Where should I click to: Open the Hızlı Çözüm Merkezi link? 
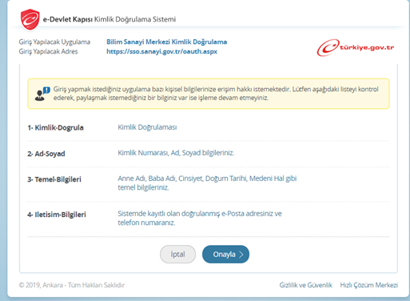pyautogui.click(x=369, y=285)
